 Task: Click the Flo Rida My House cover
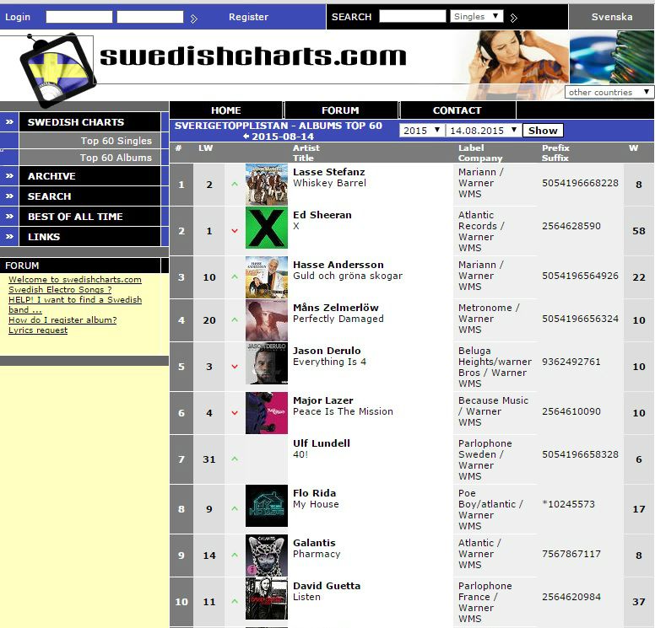click(266, 506)
